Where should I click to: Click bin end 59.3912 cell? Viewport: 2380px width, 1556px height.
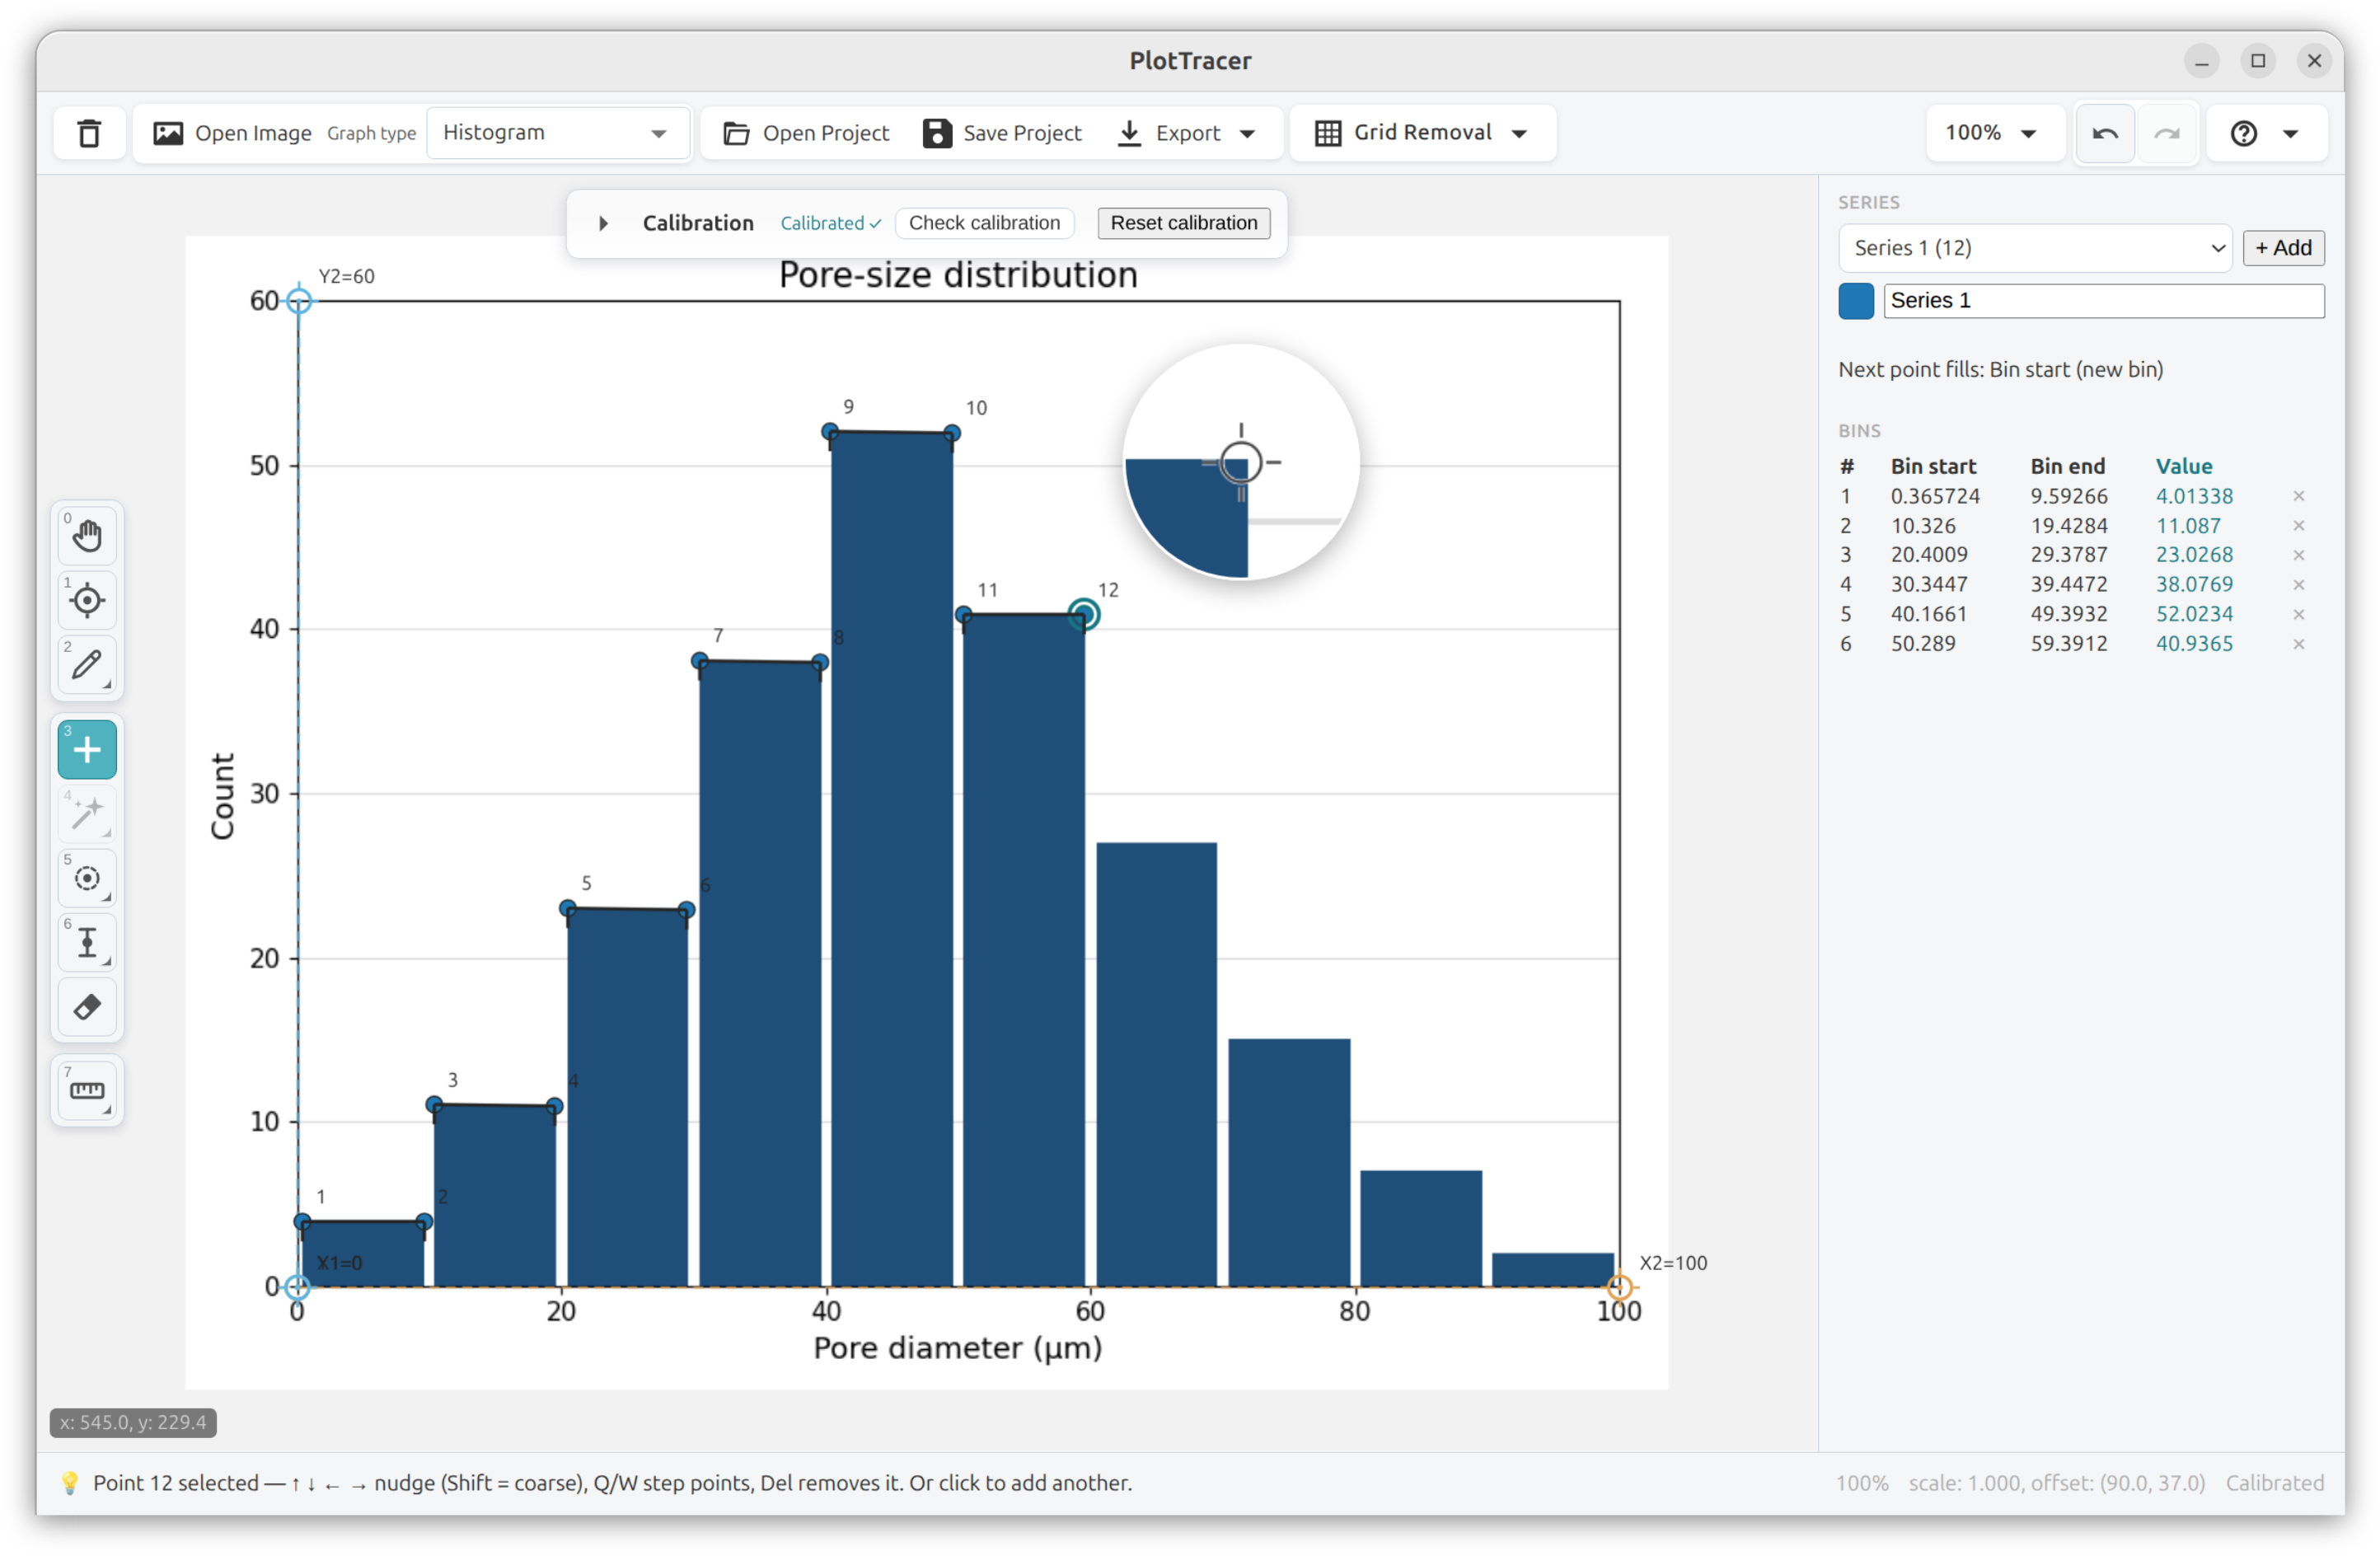tap(2068, 644)
